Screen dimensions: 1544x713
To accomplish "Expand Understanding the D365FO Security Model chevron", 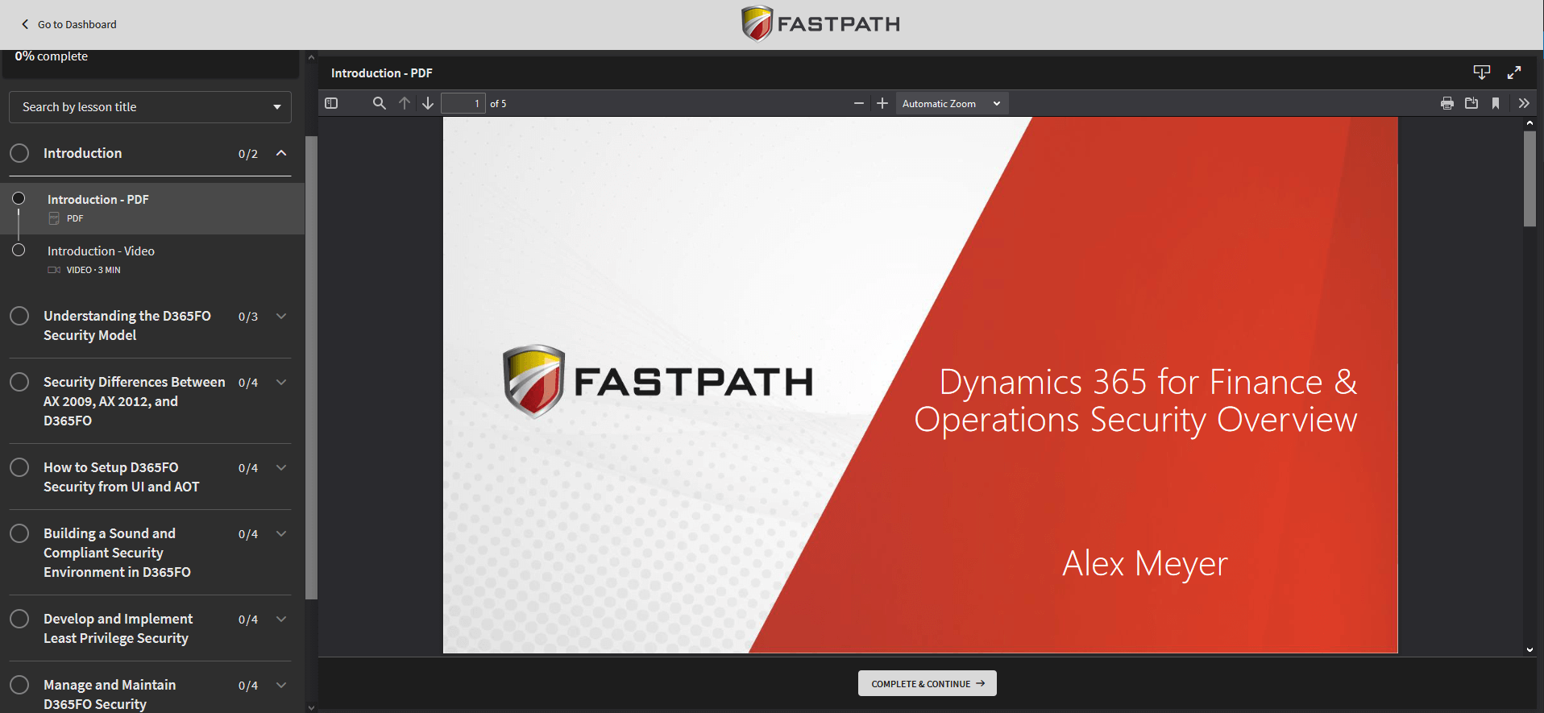I will pos(281,316).
